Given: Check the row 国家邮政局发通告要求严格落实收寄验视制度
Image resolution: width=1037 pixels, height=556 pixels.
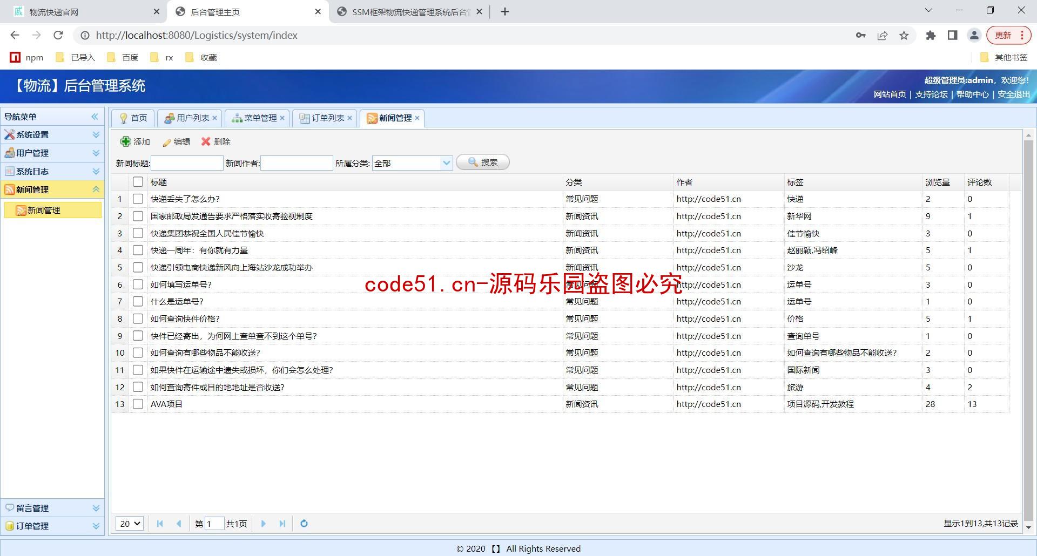Looking at the screenshot, I should coord(138,216).
